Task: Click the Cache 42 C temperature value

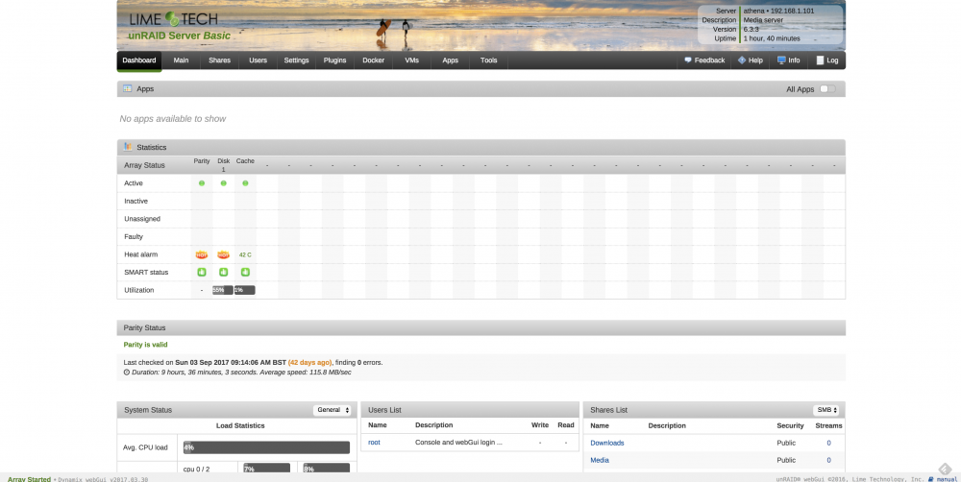Action: [245, 254]
